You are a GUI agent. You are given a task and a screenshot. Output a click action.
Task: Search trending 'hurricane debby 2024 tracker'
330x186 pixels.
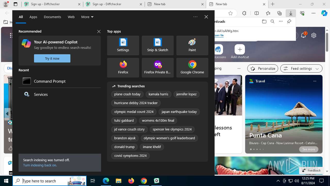tap(136, 103)
